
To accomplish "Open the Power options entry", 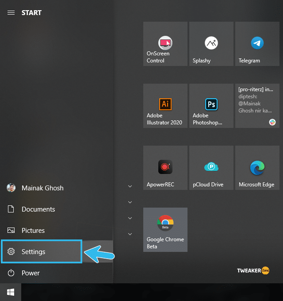I will point(57,273).
